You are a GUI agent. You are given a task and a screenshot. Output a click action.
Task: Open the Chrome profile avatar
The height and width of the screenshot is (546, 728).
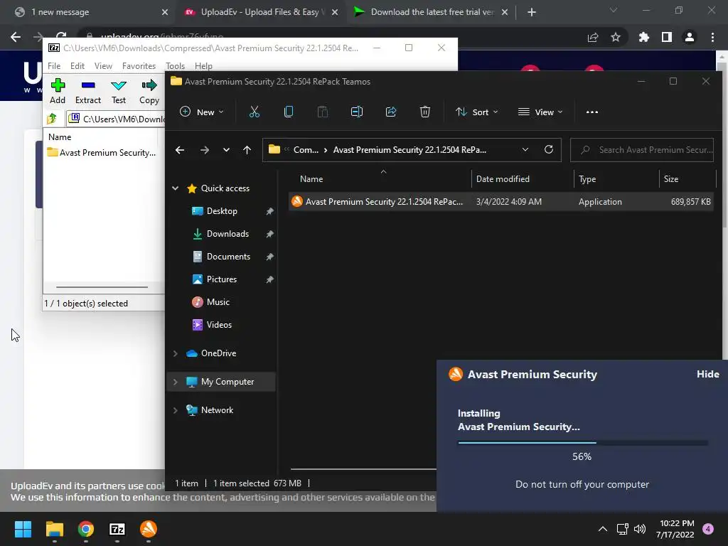[x=690, y=37]
